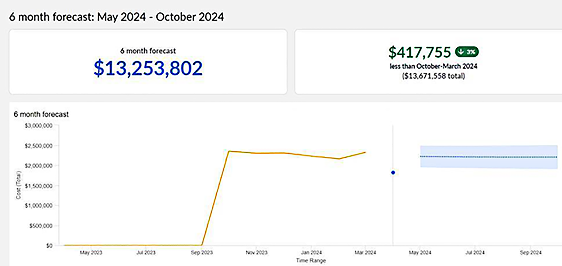The width and height of the screenshot is (562, 266).
Task: Click the $2,500,000 y-axis label
Action: 39,146
